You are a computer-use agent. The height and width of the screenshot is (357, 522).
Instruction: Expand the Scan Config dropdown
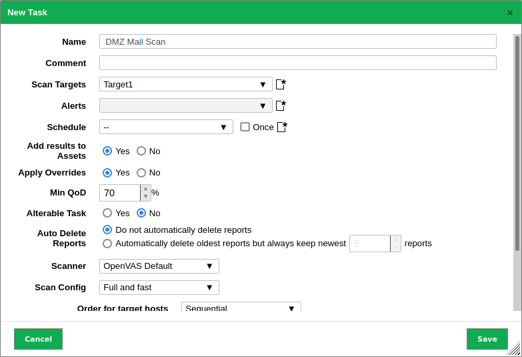tap(159, 288)
